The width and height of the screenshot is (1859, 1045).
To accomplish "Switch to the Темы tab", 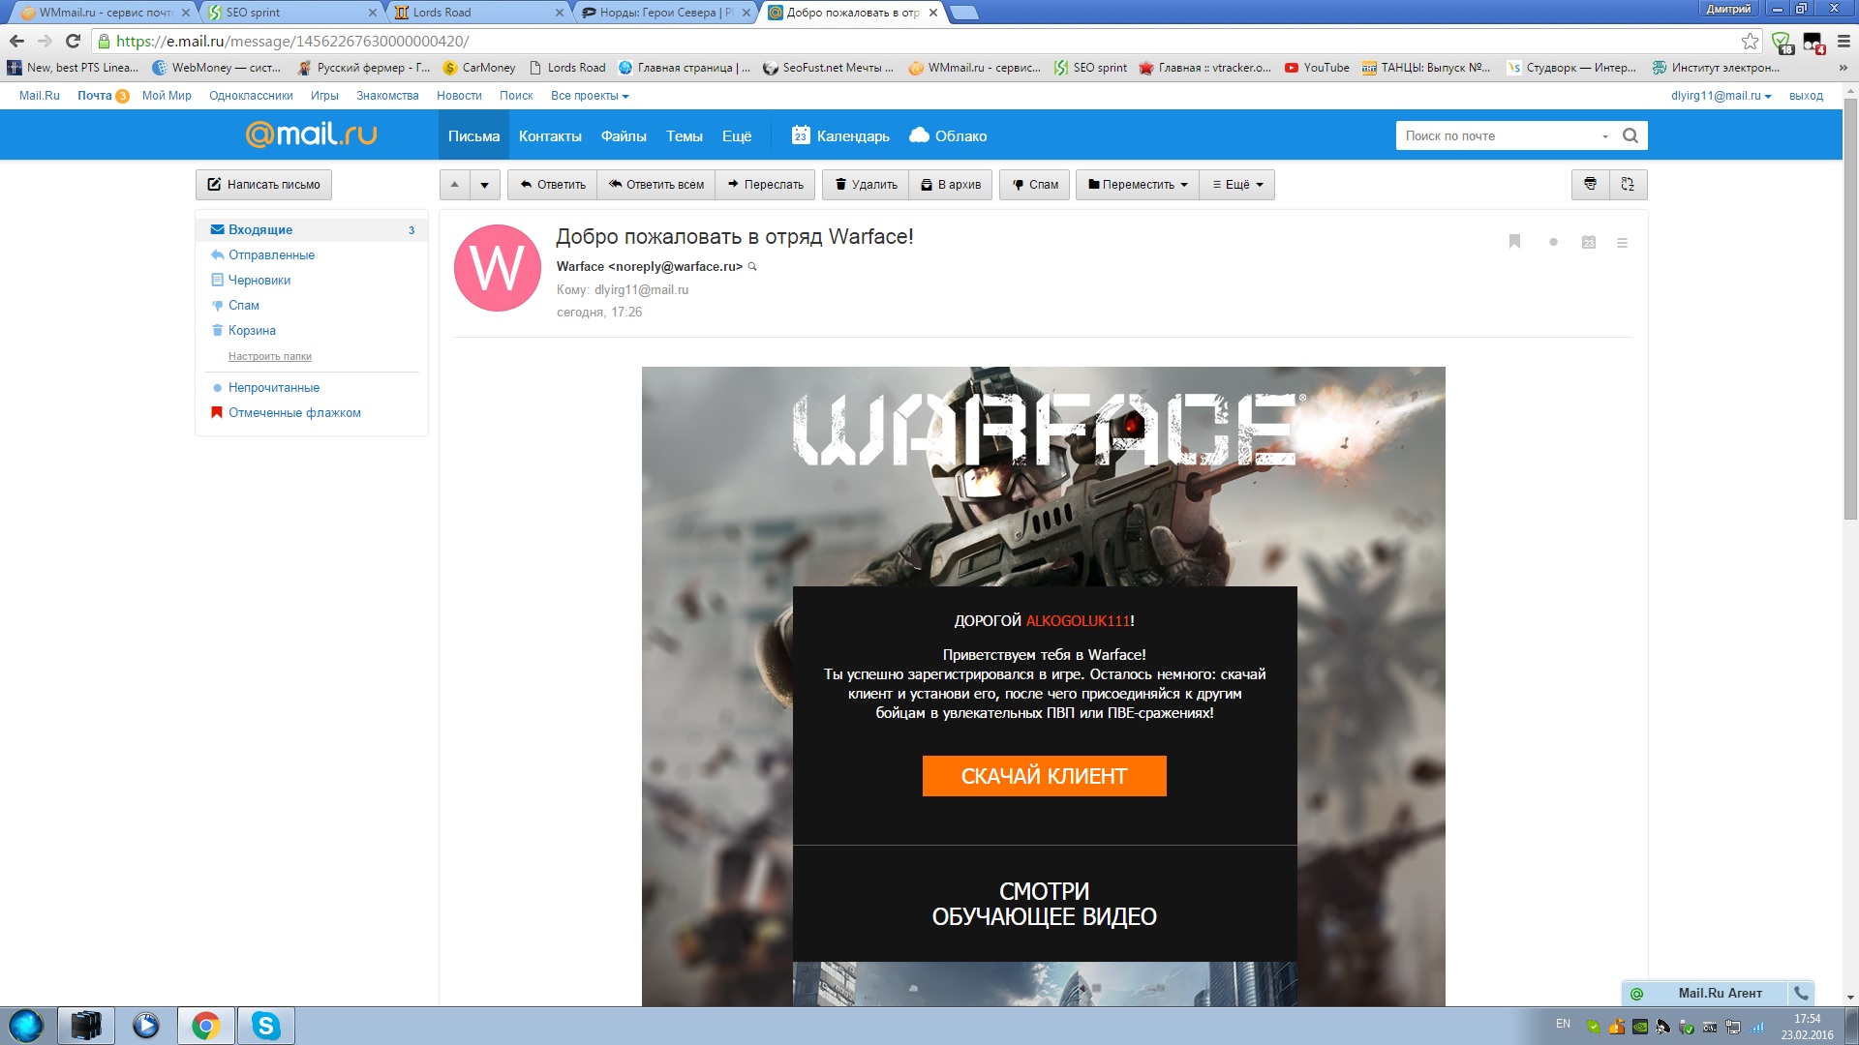I will tap(684, 135).
